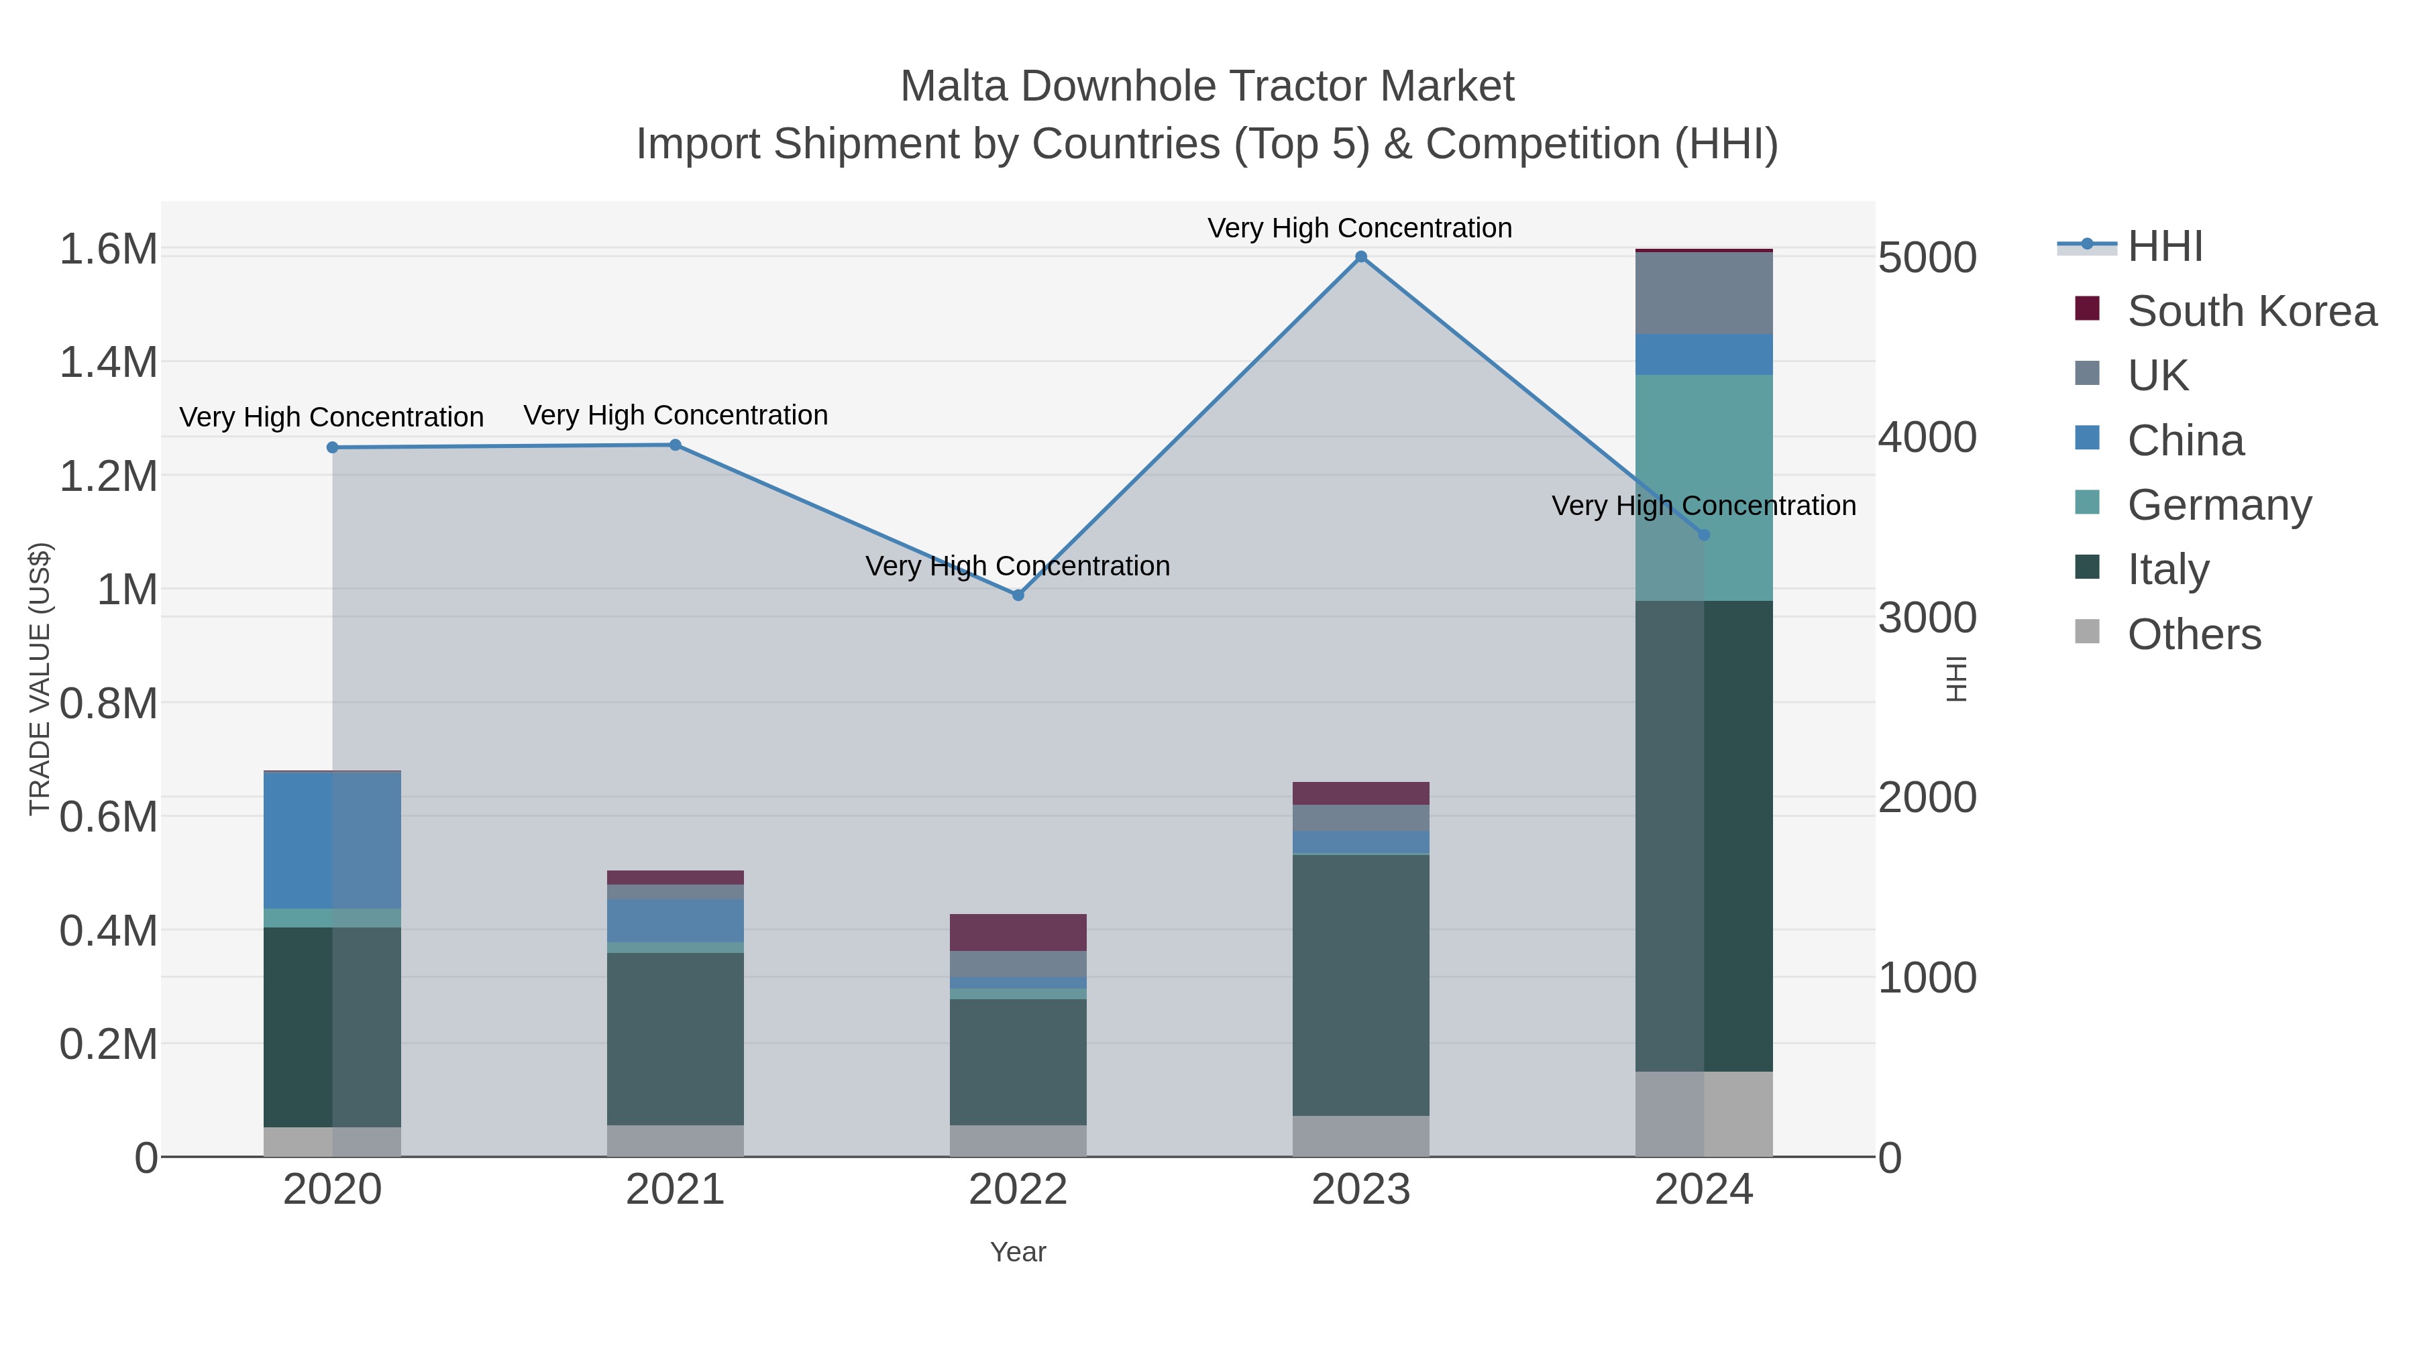Click the HHI data point for 2020
The width and height of the screenshot is (2415, 1358).
click(333, 448)
